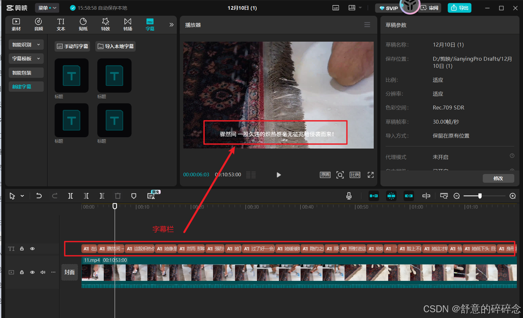The image size is (523, 318).
Task: Delete the selected clip
Action: click(x=118, y=196)
